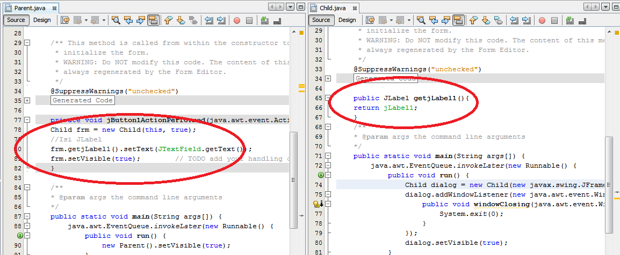Show opened documents list for Child.java pane
The width and height of the screenshot is (620, 255).
606,7
